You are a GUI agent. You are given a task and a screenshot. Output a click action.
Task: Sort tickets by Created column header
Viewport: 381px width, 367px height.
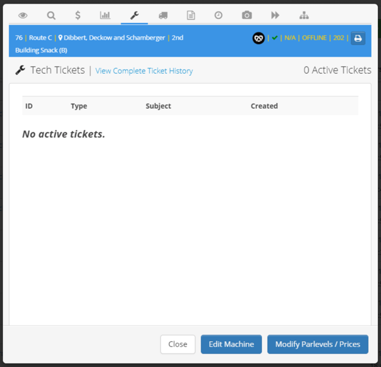coord(264,106)
